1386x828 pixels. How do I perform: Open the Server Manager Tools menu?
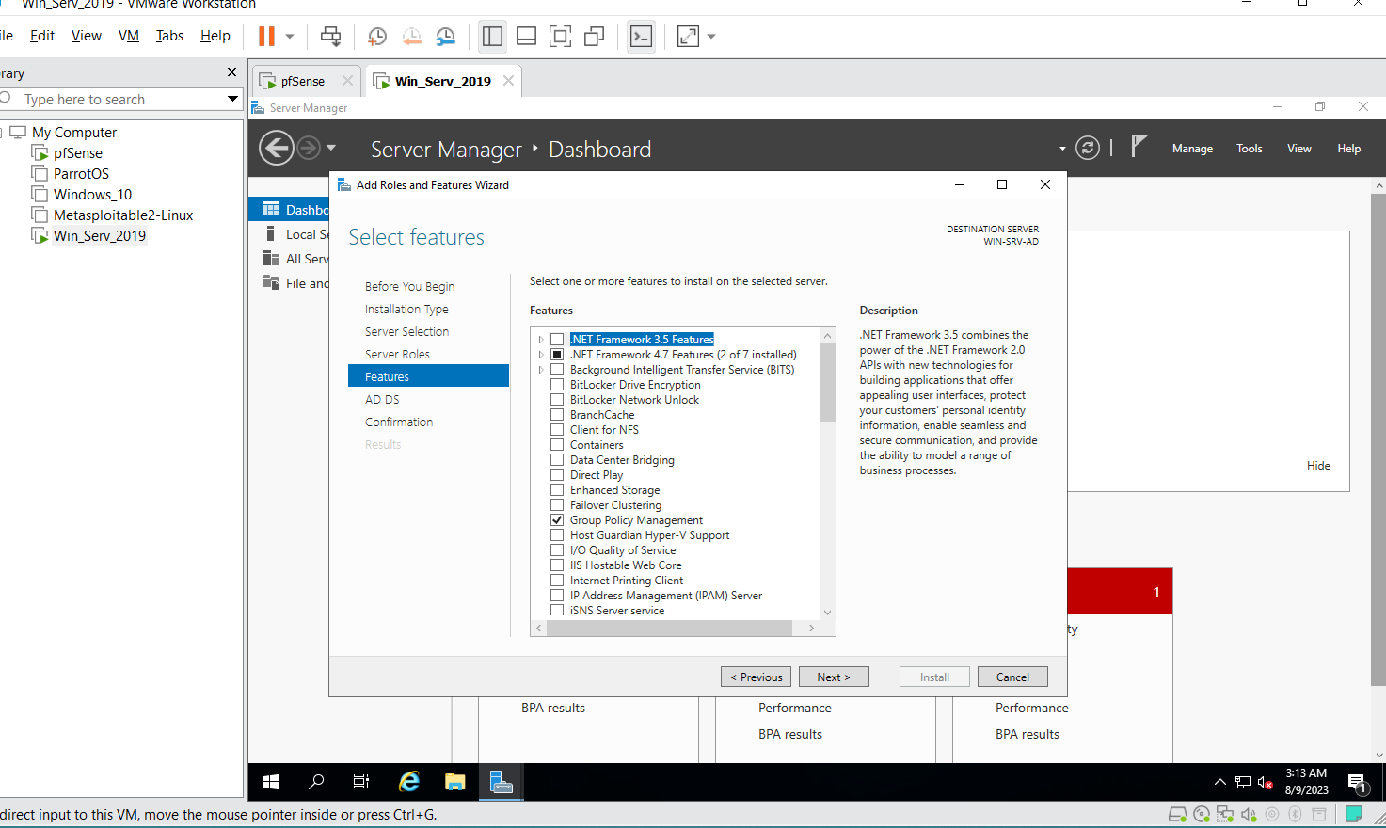click(1250, 149)
